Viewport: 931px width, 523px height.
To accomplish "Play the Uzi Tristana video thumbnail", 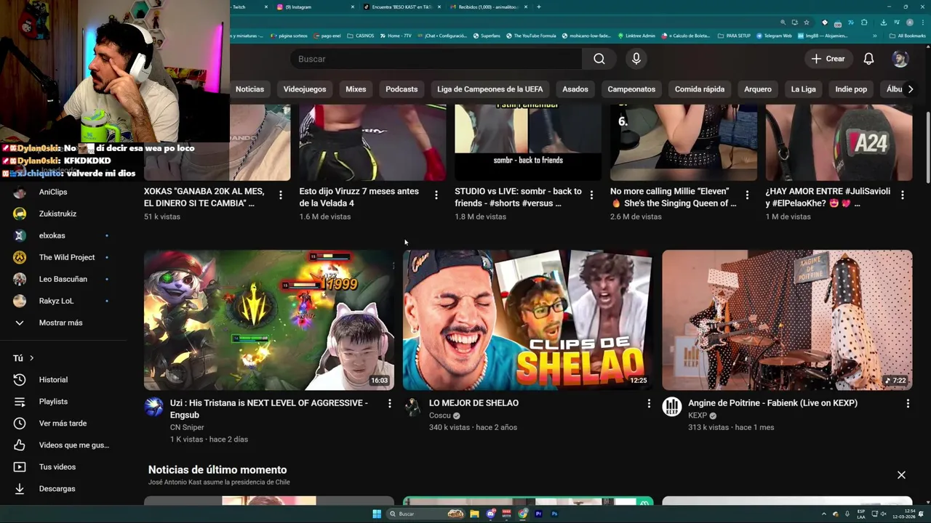I will tap(269, 320).
